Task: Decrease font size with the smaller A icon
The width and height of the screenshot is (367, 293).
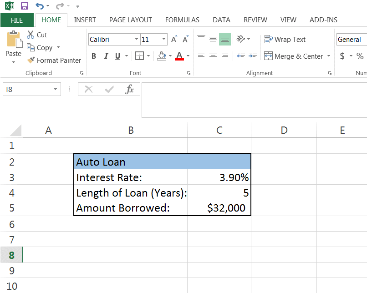Action: tap(185, 39)
